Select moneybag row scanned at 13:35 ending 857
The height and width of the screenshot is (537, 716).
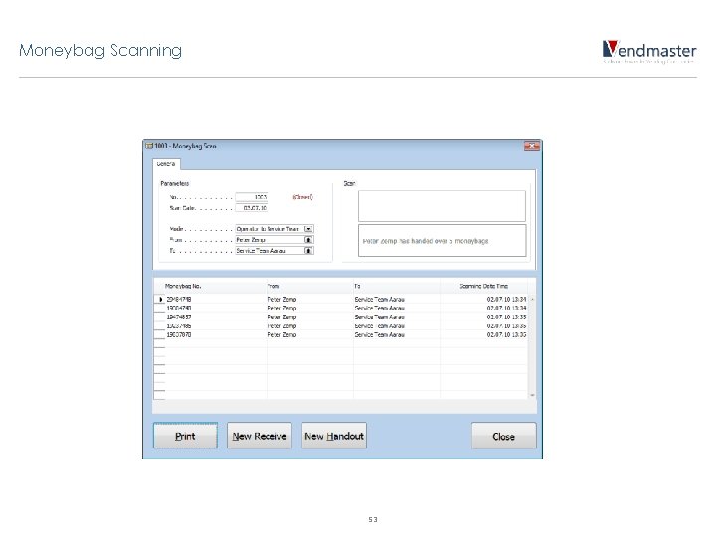coord(341,317)
